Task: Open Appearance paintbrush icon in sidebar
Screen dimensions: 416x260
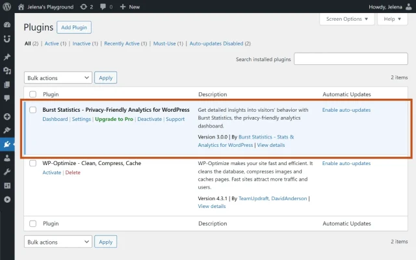Action: 7,130
